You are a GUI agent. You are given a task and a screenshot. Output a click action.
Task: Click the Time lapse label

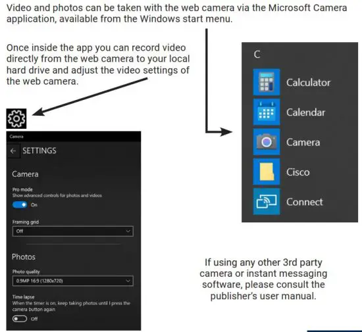pos(23,297)
